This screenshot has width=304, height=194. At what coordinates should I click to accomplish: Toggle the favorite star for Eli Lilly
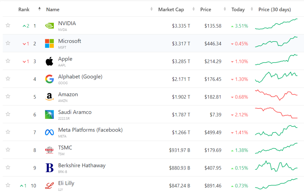(8, 185)
